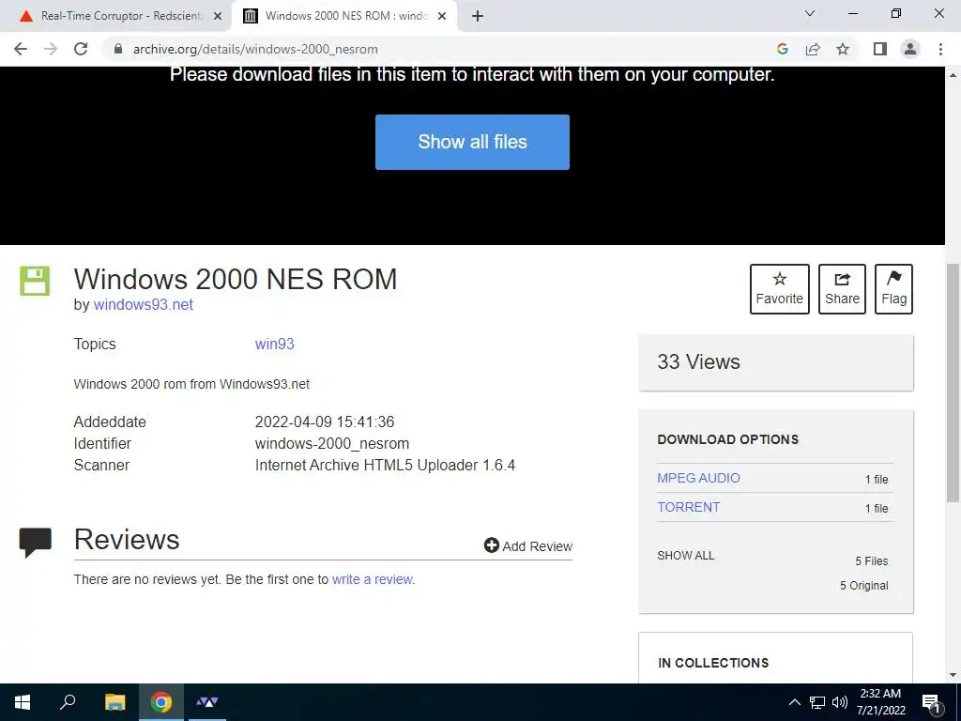The image size is (961, 721).
Task: Click the Reviews speech bubble icon
Action: 36,543
